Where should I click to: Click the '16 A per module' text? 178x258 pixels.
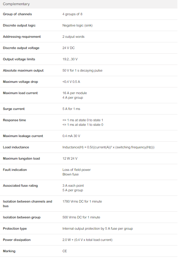coord(75,93)
